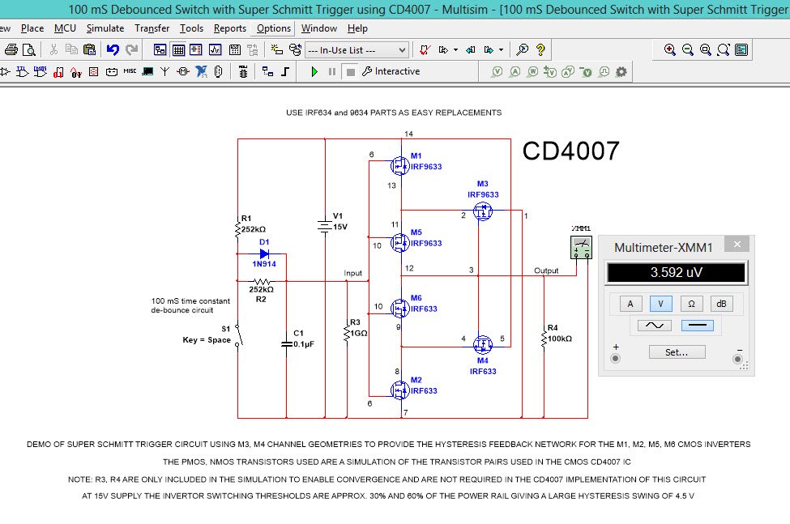The width and height of the screenshot is (790, 524).
Task: Click the Zoom Out magnifier icon
Action: click(x=688, y=49)
